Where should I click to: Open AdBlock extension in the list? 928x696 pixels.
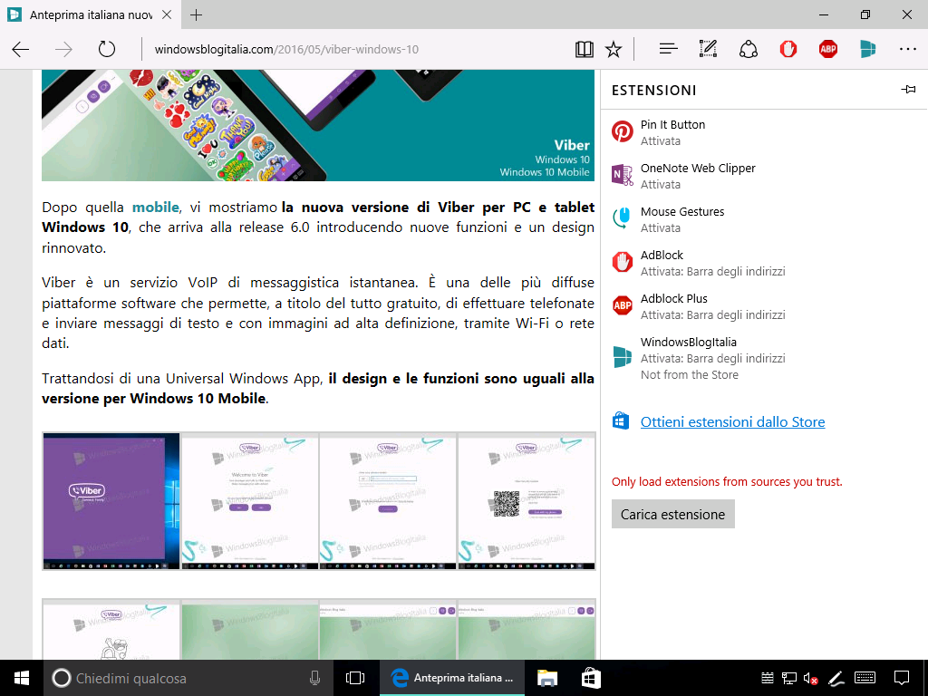(x=763, y=263)
